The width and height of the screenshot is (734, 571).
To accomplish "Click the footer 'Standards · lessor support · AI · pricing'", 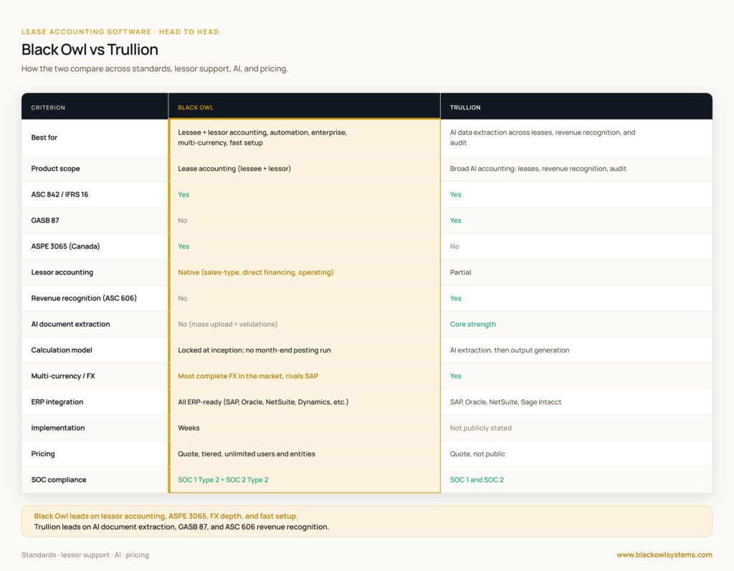I will point(85,555).
